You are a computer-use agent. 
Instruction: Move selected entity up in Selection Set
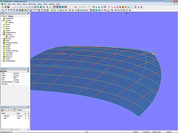5,110
